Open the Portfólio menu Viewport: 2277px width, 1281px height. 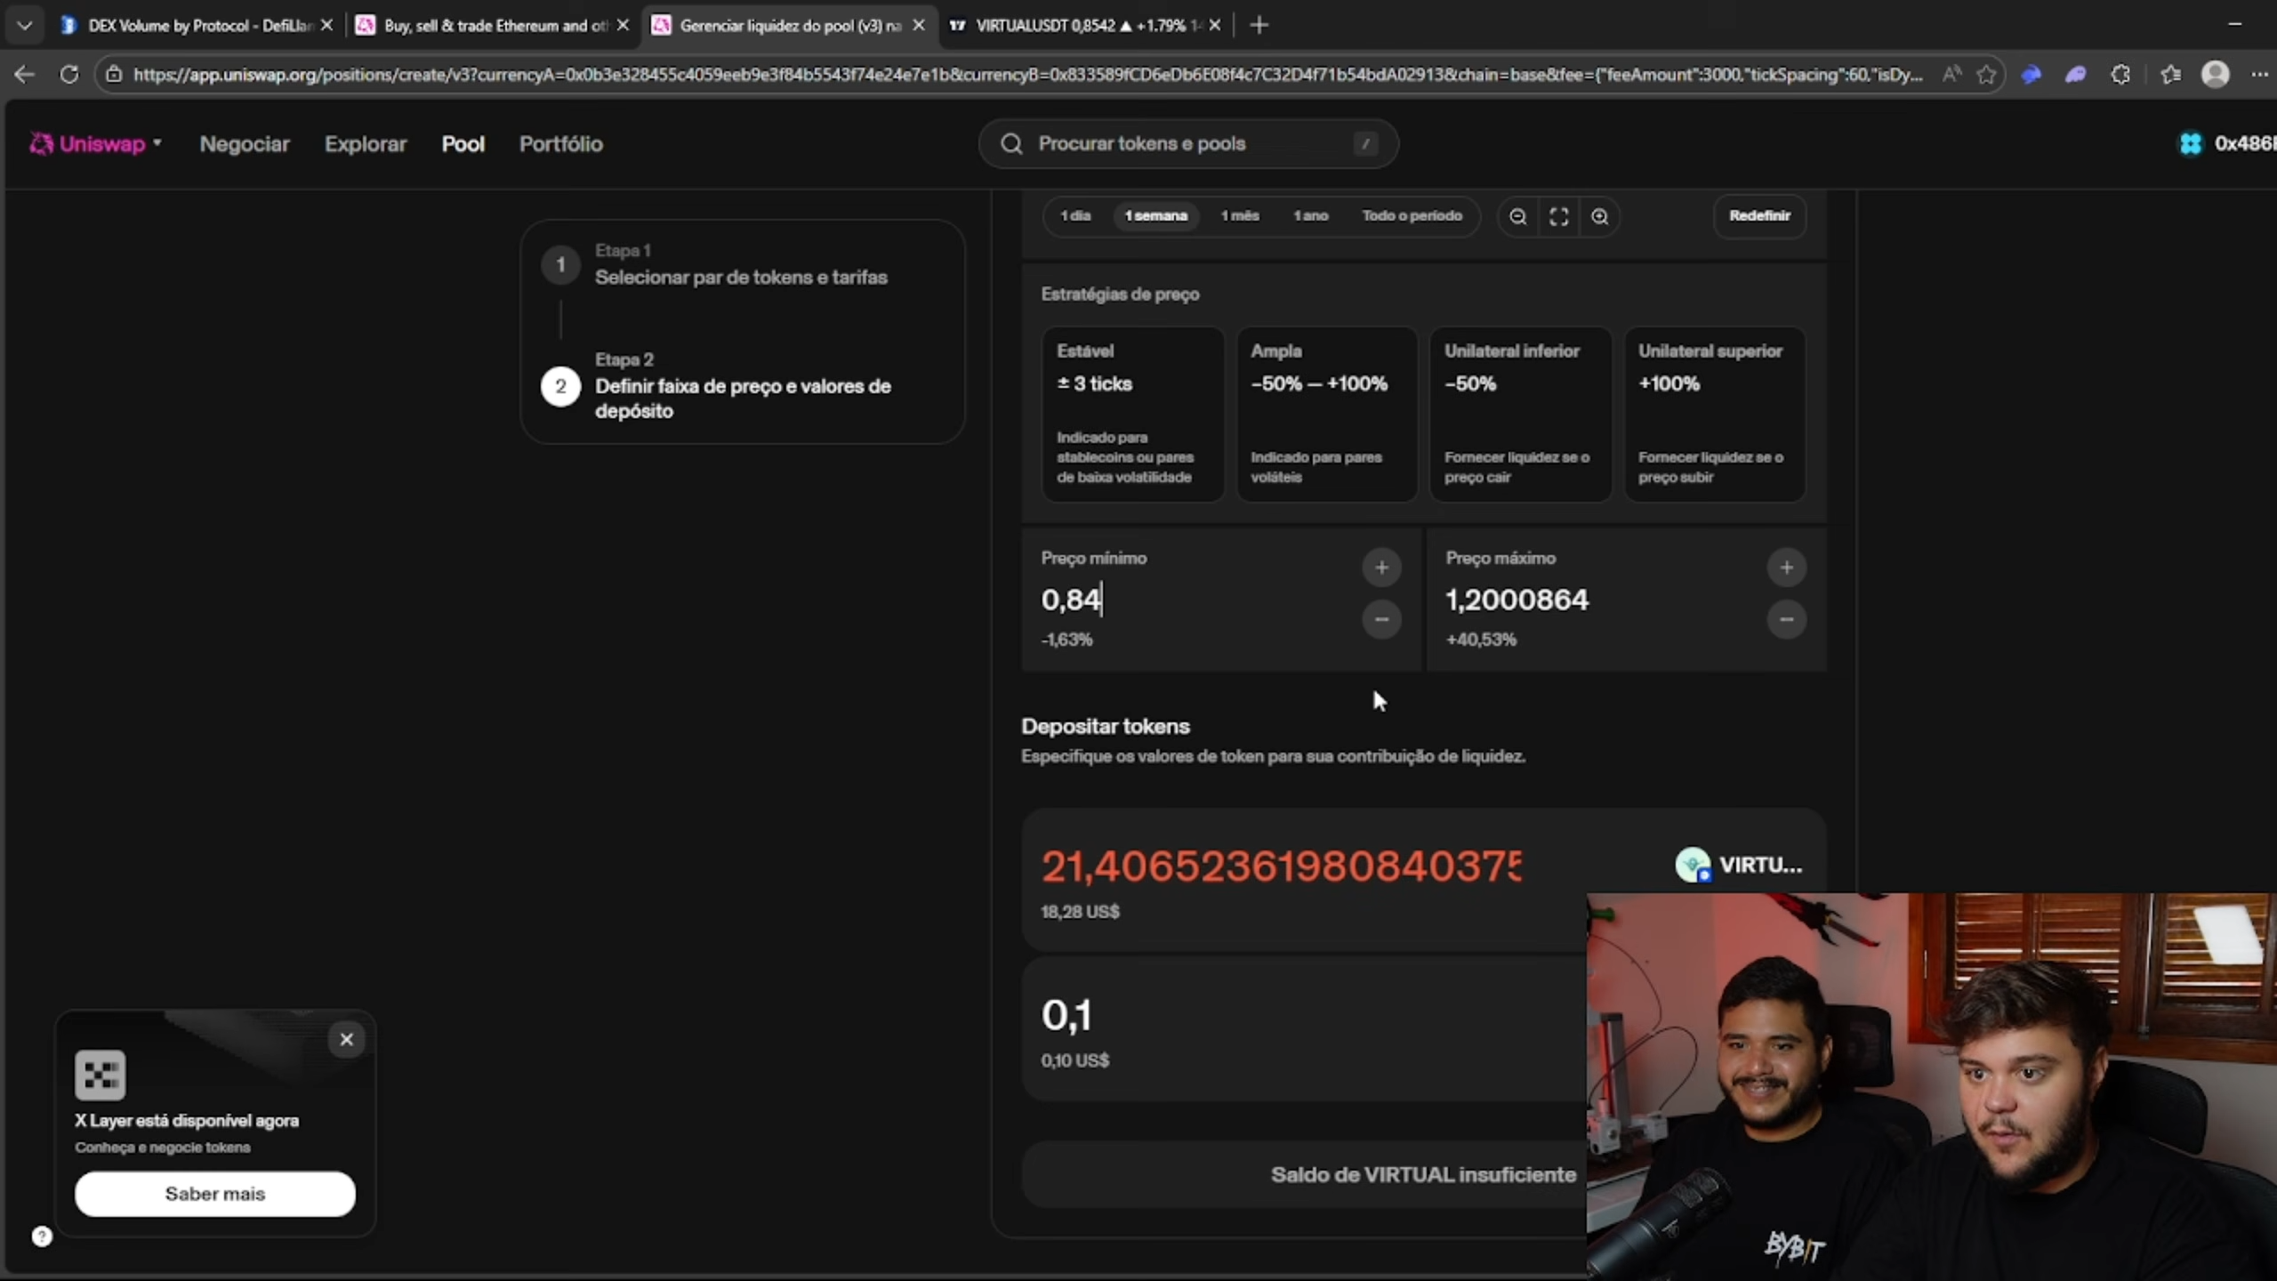click(x=561, y=144)
